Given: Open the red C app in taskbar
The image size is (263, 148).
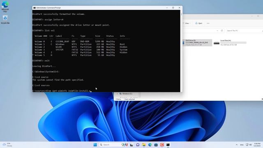Looking at the screenshot, I should (162, 145).
